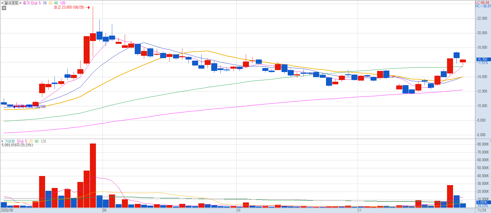The height and width of the screenshot is (213, 491).
Task: Select the blue 10-day price average label
Action: [45, 3]
